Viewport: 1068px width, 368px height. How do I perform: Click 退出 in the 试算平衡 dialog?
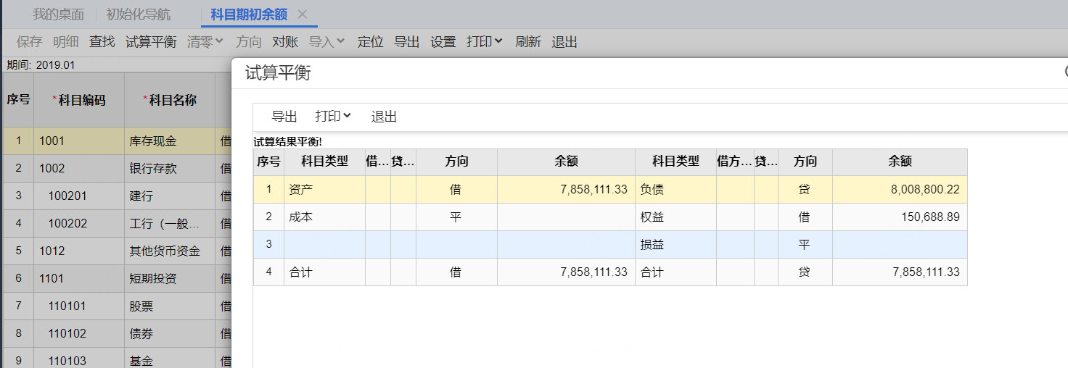coord(385,117)
